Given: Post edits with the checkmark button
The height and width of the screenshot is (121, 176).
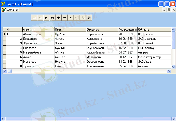Looking at the screenshot, I should click(77, 18).
